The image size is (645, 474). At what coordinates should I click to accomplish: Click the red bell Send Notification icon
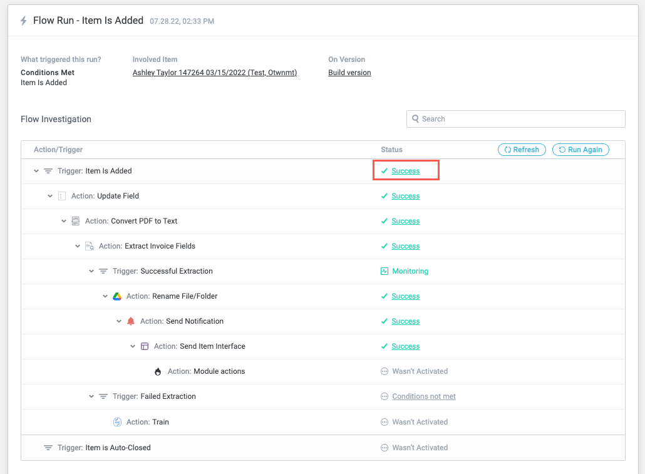tap(131, 321)
